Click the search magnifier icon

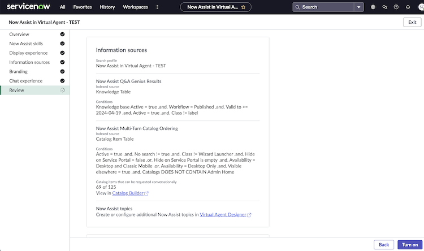click(297, 7)
